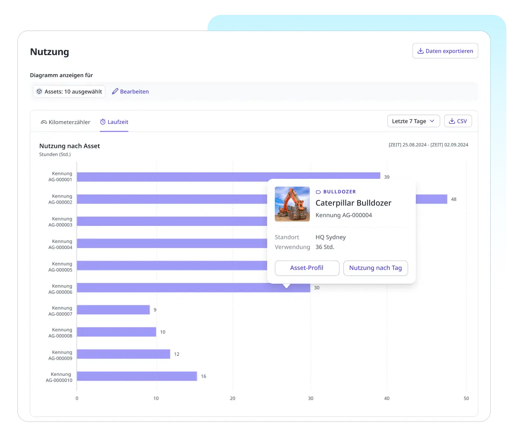The height and width of the screenshot is (436, 523).
Task: Click the Assets: 10 ausgewählt chip
Action: point(69,92)
